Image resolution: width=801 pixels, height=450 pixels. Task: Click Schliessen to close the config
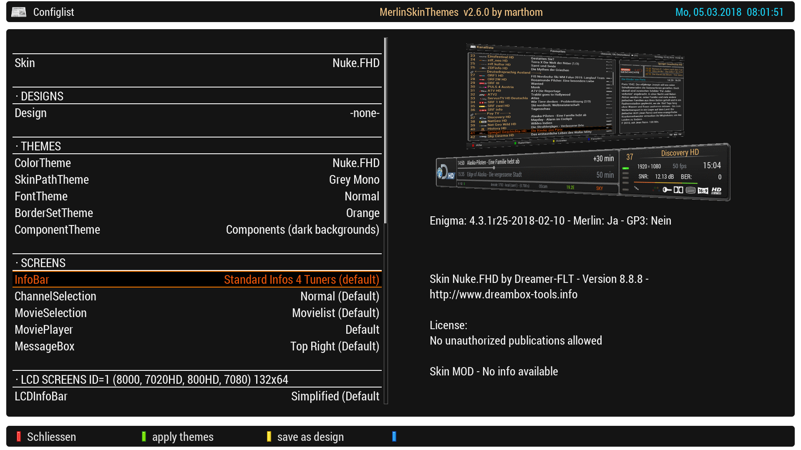coord(51,437)
